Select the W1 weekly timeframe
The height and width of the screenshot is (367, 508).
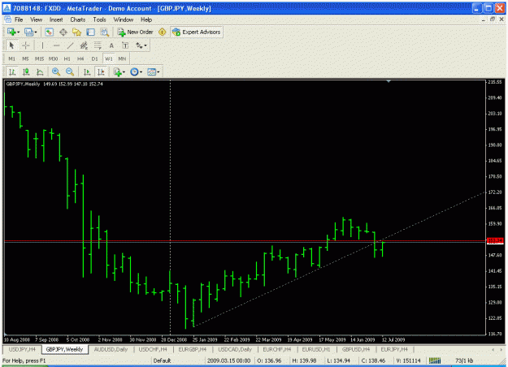109,58
